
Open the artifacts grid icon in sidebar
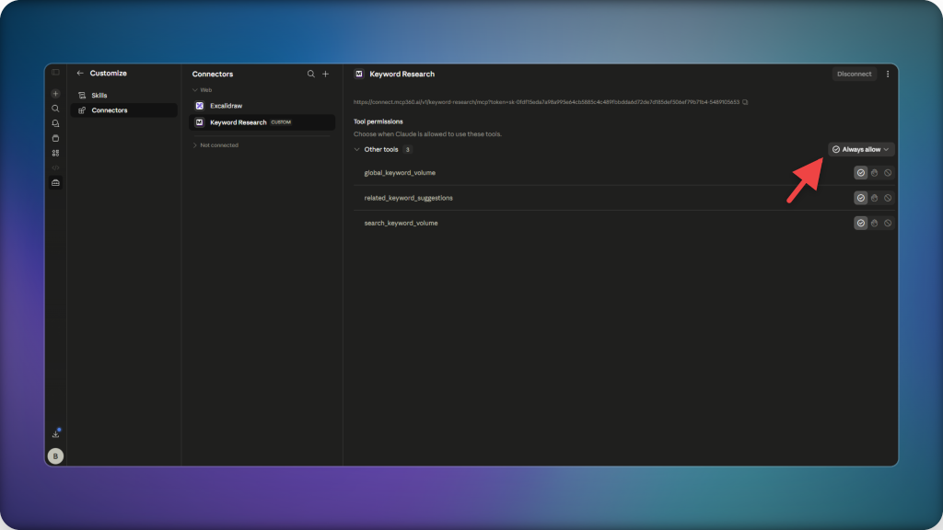(55, 154)
